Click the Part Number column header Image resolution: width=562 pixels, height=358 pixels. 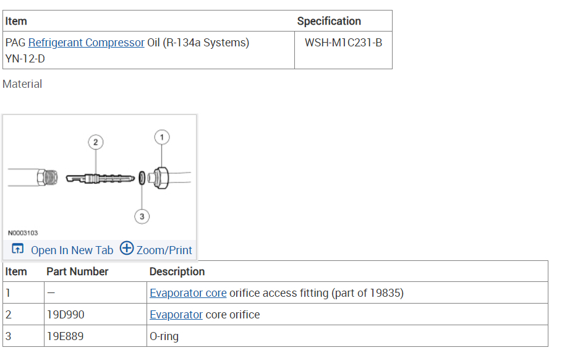coord(77,271)
